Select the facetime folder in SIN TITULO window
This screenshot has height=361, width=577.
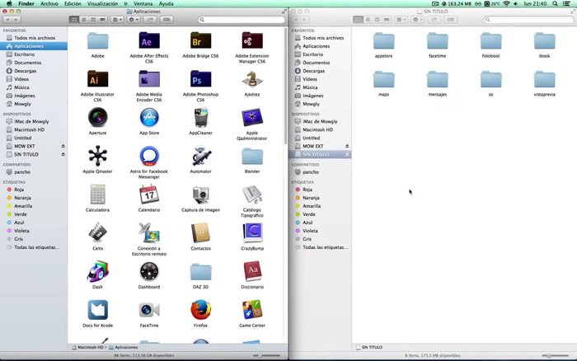[x=437, y=41]
